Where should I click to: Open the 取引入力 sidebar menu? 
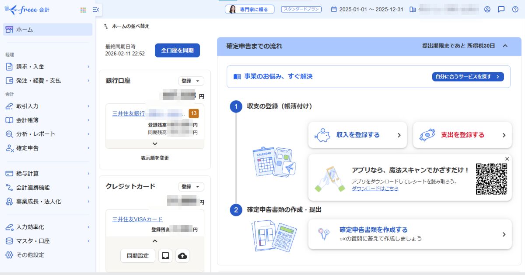(x=48, y=106)
